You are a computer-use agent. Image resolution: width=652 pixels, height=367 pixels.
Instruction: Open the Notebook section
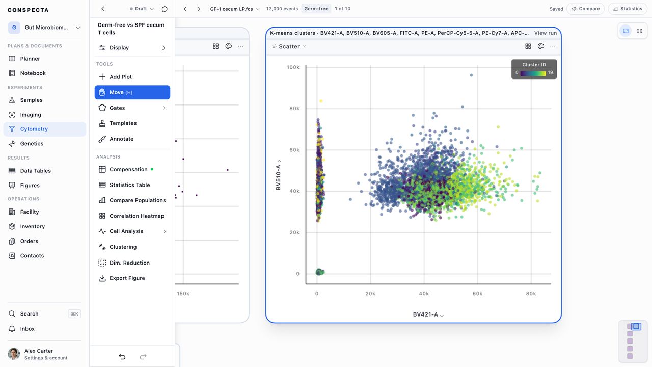[45, 73]
